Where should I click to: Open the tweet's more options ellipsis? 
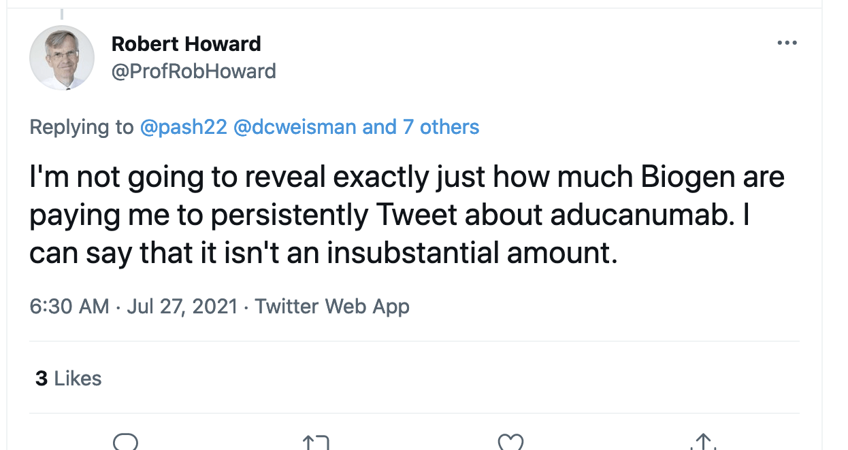point(787,44)
